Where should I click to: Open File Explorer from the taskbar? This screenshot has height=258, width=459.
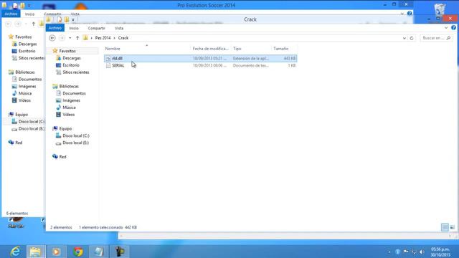36,252
